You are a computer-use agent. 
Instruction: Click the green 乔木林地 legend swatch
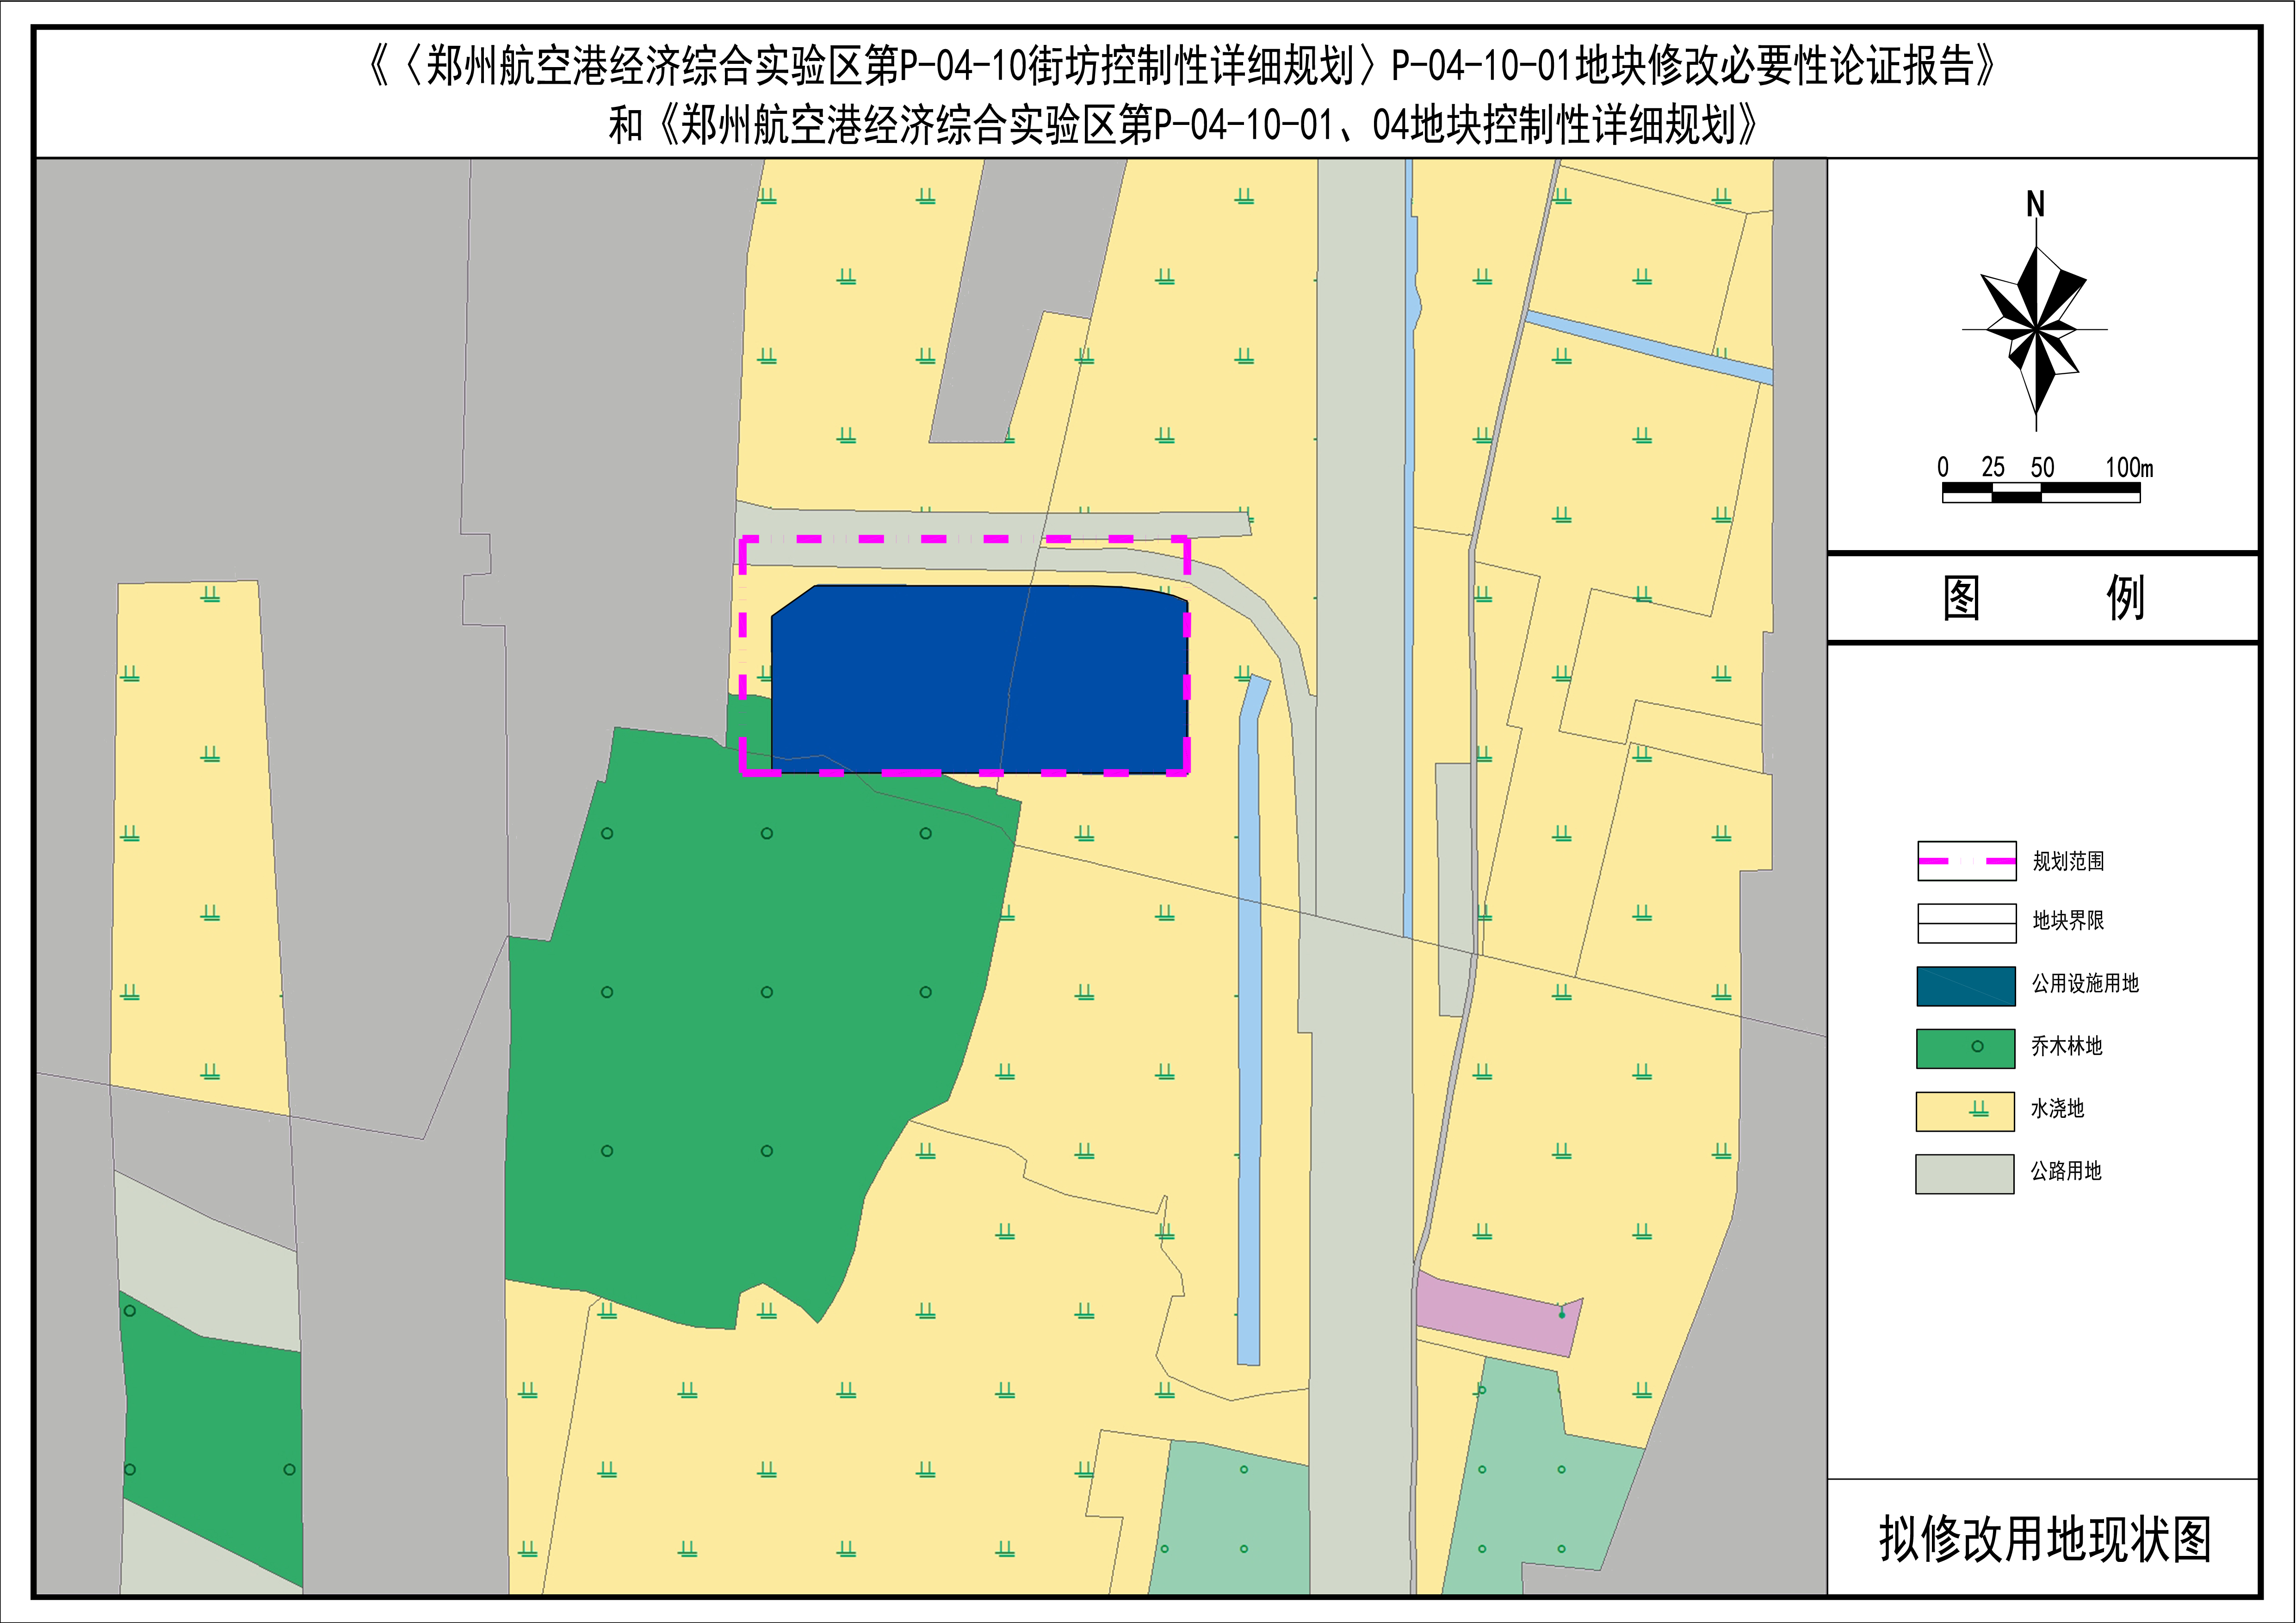click(1965, 1048)
